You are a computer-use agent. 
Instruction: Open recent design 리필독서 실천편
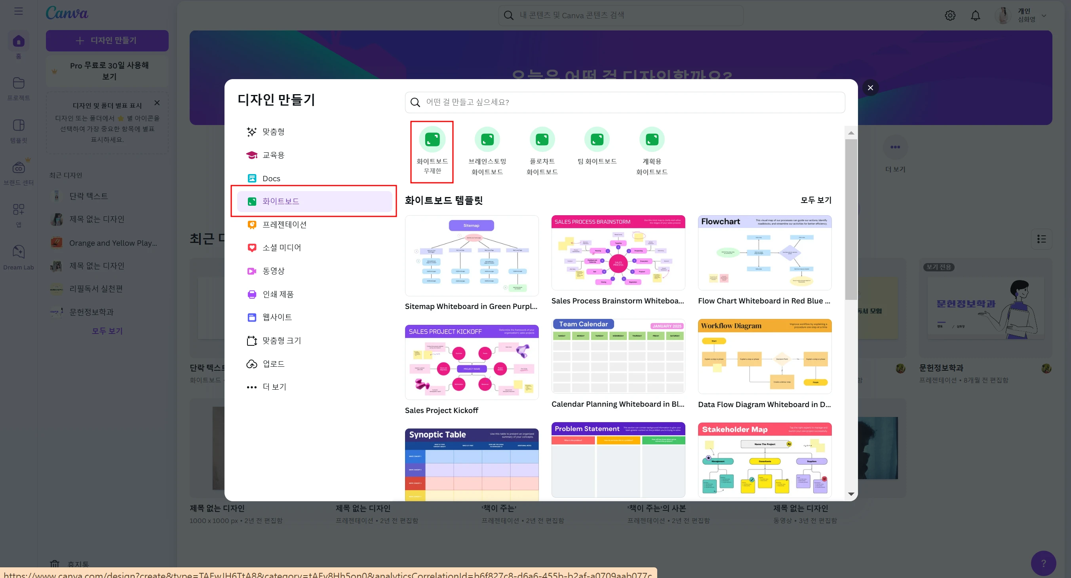pyautogui.click(x=107, y=289)
